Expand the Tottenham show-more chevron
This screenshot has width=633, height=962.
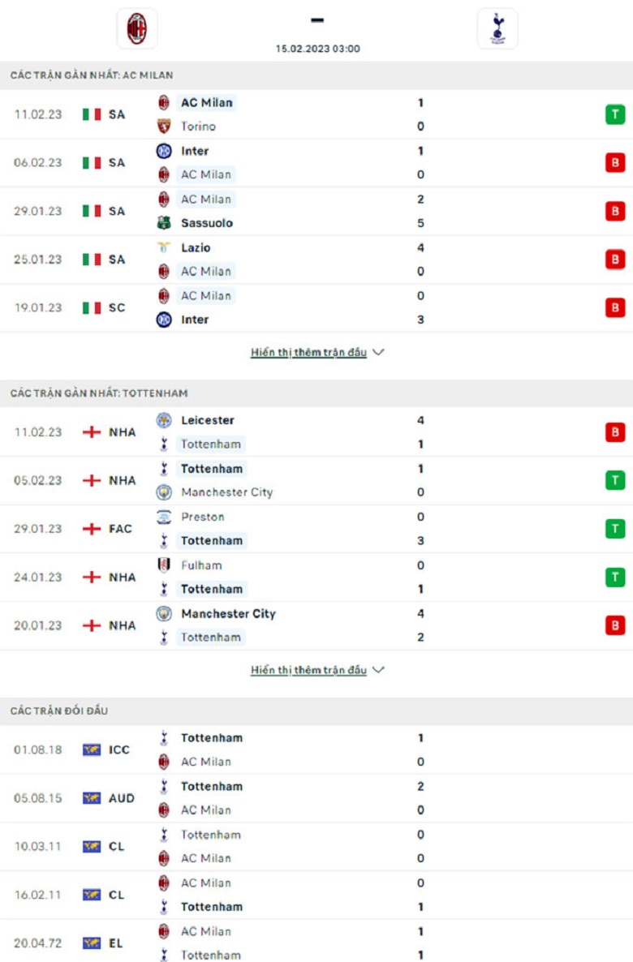tap(380, 670)
